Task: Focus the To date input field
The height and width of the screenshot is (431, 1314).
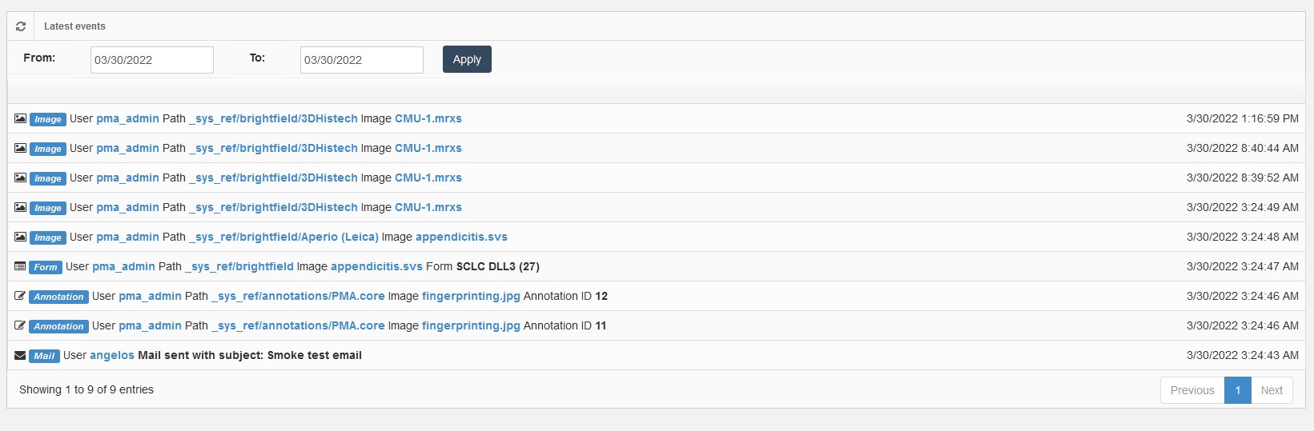Action: [361, 60]
